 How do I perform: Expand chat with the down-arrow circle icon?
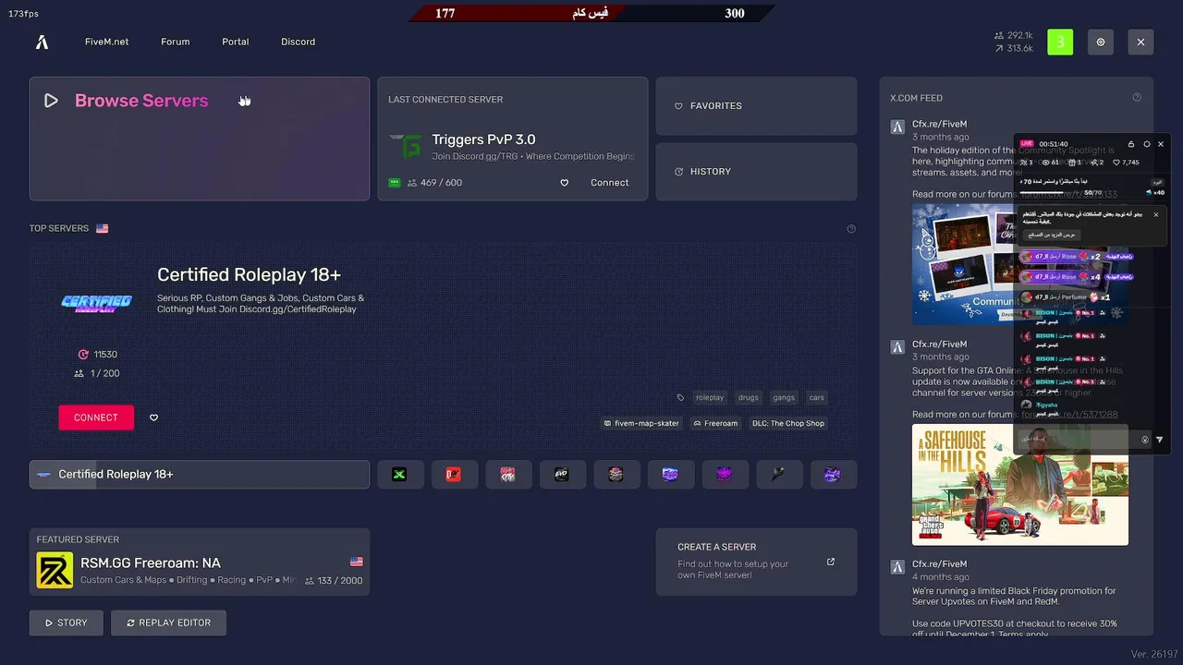pyautogui.click(x=1145, y=440)
